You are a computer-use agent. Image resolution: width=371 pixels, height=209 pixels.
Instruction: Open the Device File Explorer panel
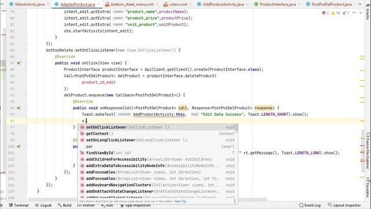[368, 151]
